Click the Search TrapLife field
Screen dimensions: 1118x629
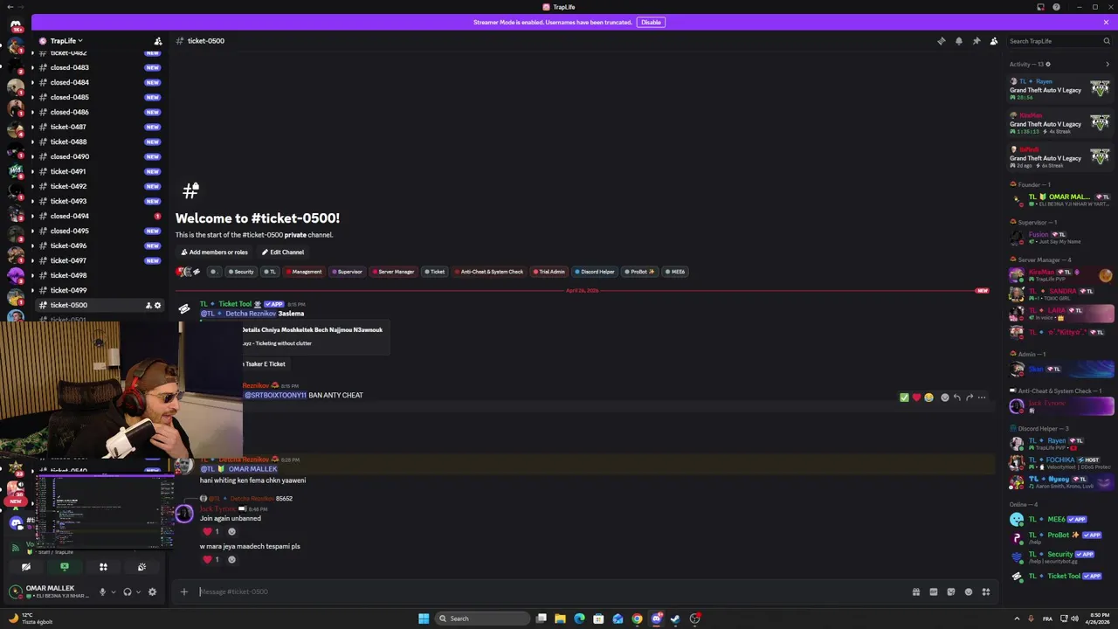[x=1059, y=41]
